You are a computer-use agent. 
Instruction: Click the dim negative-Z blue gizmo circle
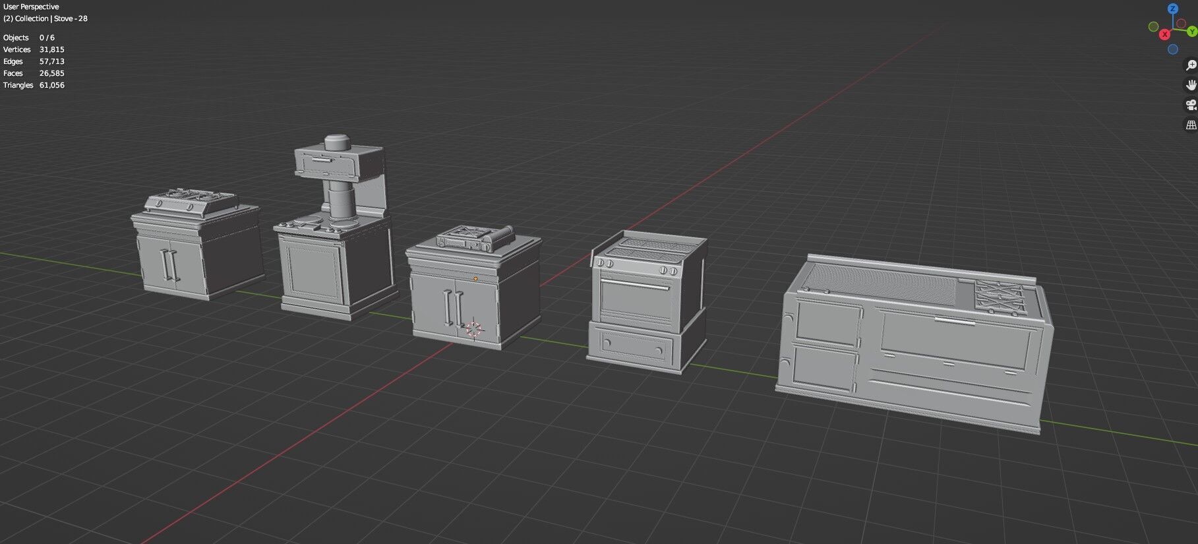pyautogui.click(x=1172, y=49)
